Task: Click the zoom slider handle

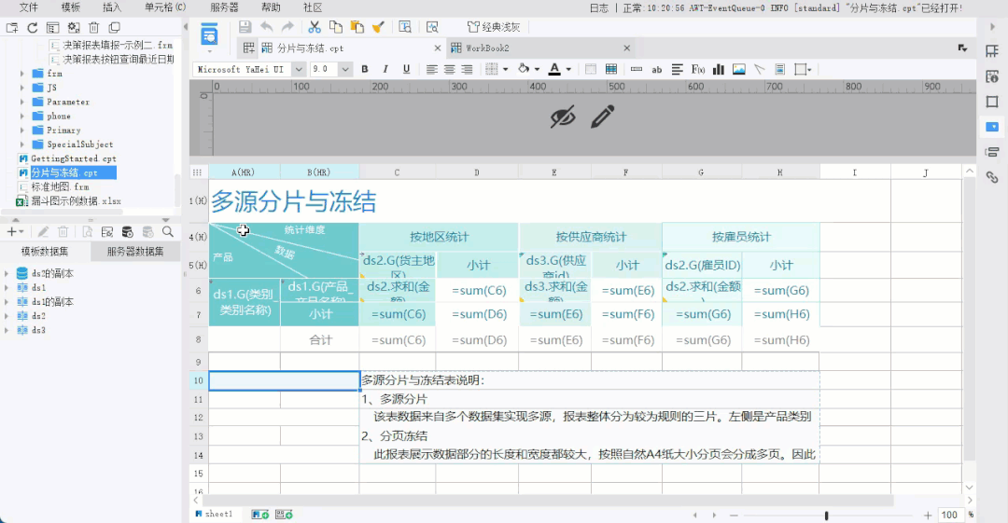Action: coord(826,516)
